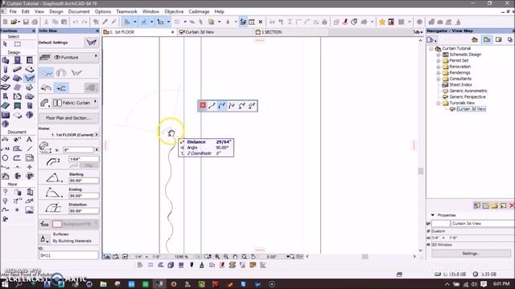Click the Undo icon in main toolbar
The height and width of the screenshot is (289, 515).
click(76, 22)
